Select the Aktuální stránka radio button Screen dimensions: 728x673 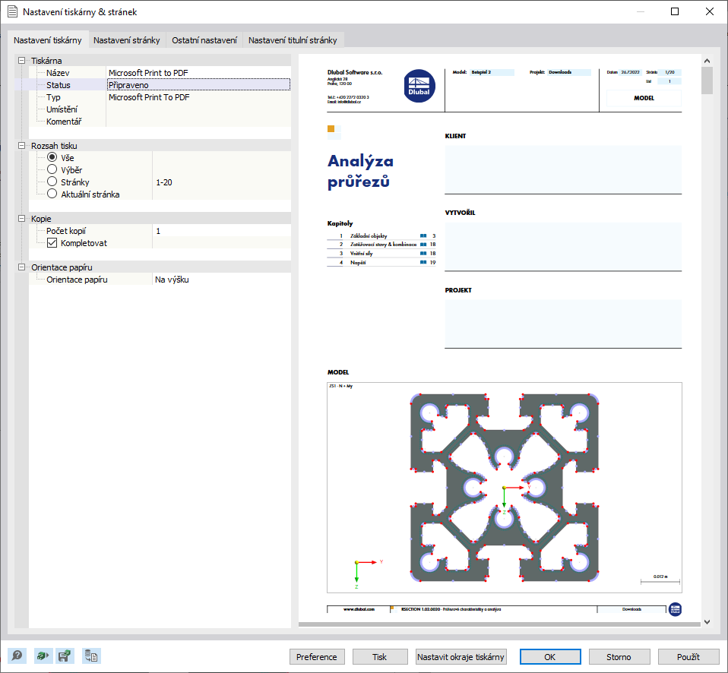[x=52, y=194]
